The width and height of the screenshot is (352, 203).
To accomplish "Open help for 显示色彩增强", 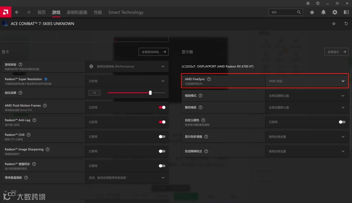I will 206,136.
